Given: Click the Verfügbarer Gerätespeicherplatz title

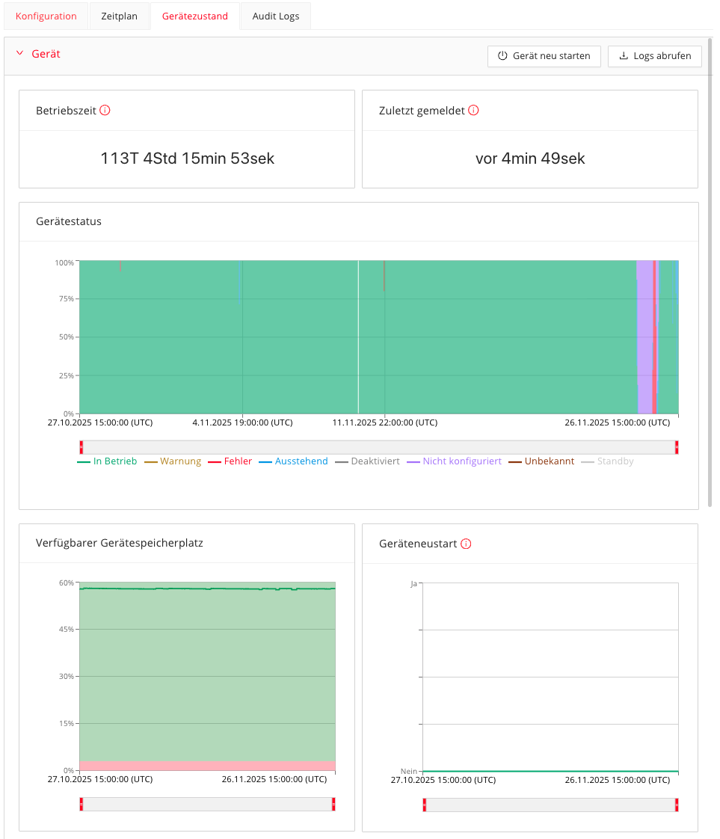Looking at the screenshot, I should (120, 543).
